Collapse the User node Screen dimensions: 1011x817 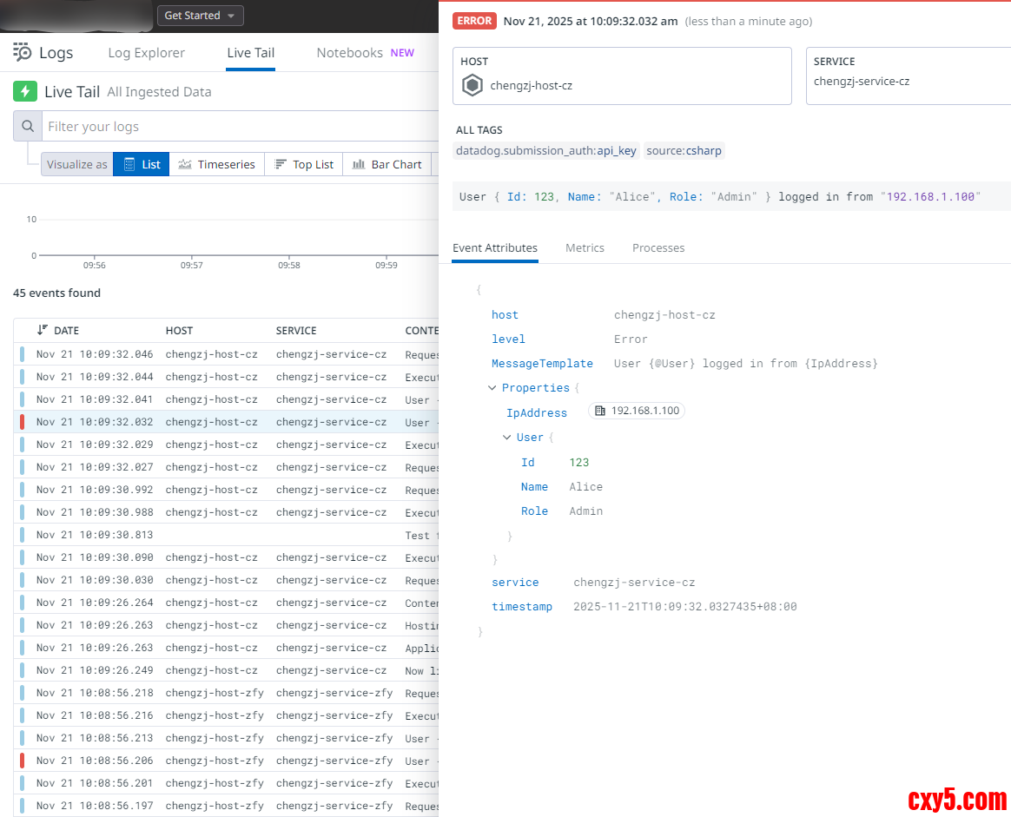[x=507, y=438]
